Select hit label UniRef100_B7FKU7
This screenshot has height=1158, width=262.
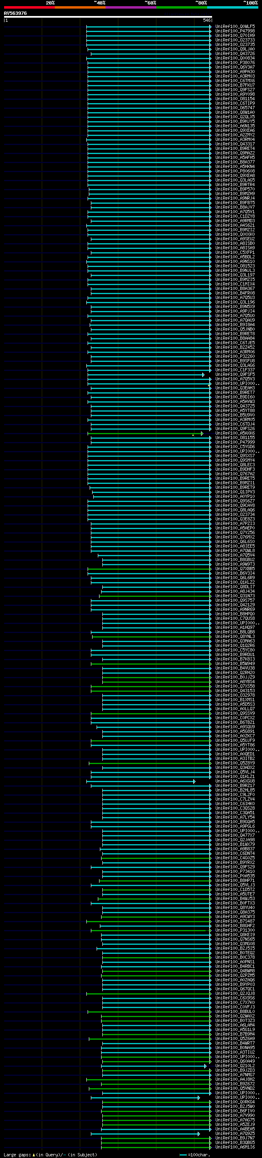tap(235, 85)
